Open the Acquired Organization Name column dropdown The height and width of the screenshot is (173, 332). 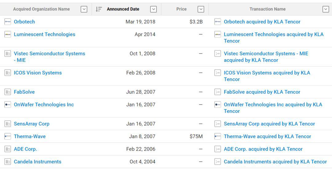coord(84,9)
